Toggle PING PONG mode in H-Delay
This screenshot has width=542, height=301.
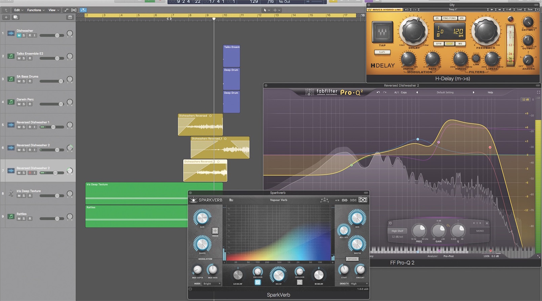[449, 18]
